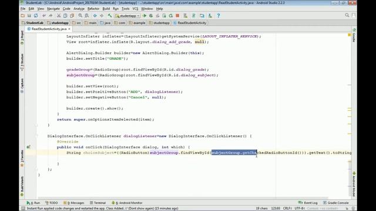The image size is (376, 211).
Task: Click the Copy icon in toolbar
Action: click(x=65, y=16)
